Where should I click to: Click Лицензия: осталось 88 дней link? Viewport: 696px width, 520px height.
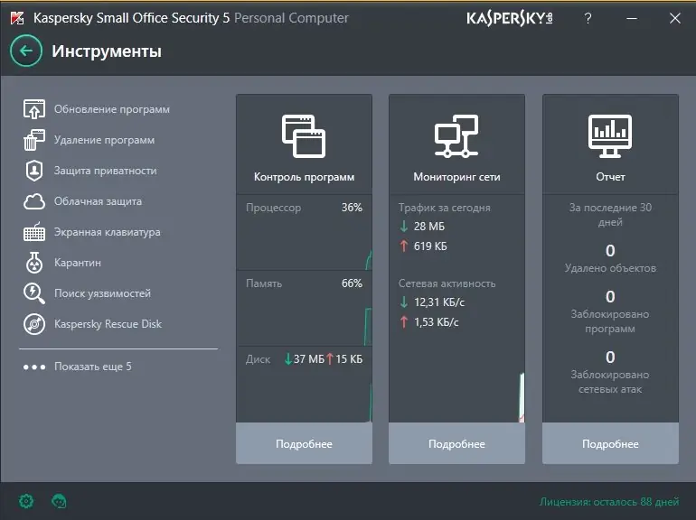tap(609, 501)
